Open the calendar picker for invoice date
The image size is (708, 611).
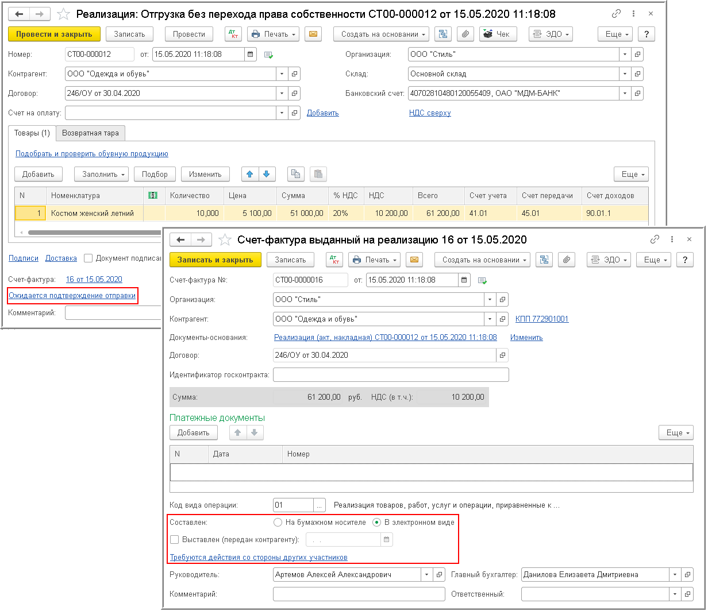coord(463,280)
